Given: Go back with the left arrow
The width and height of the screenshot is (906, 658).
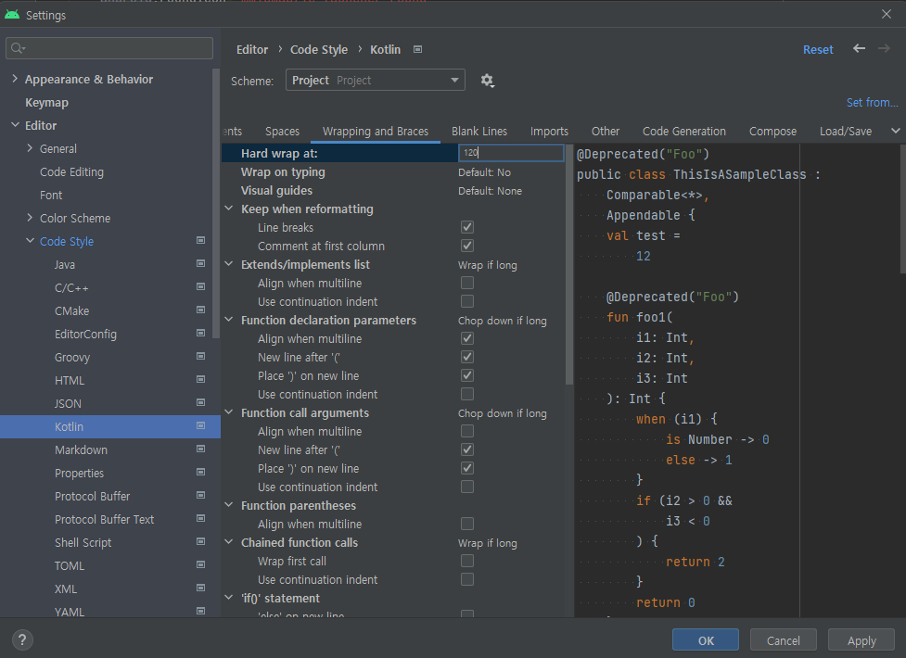Looking at the screenshot, I should (859, 48).
